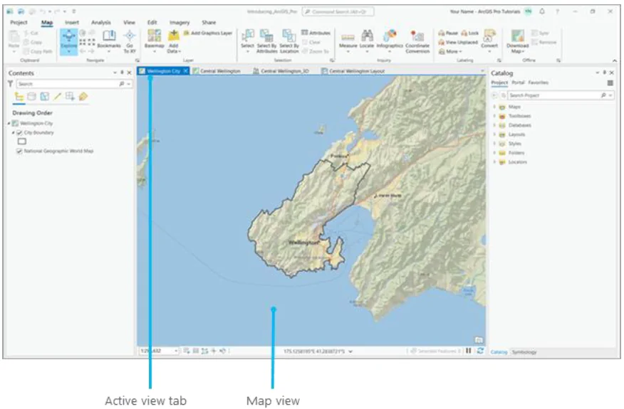Collapse the Wellington City map node

click(9, 124)
